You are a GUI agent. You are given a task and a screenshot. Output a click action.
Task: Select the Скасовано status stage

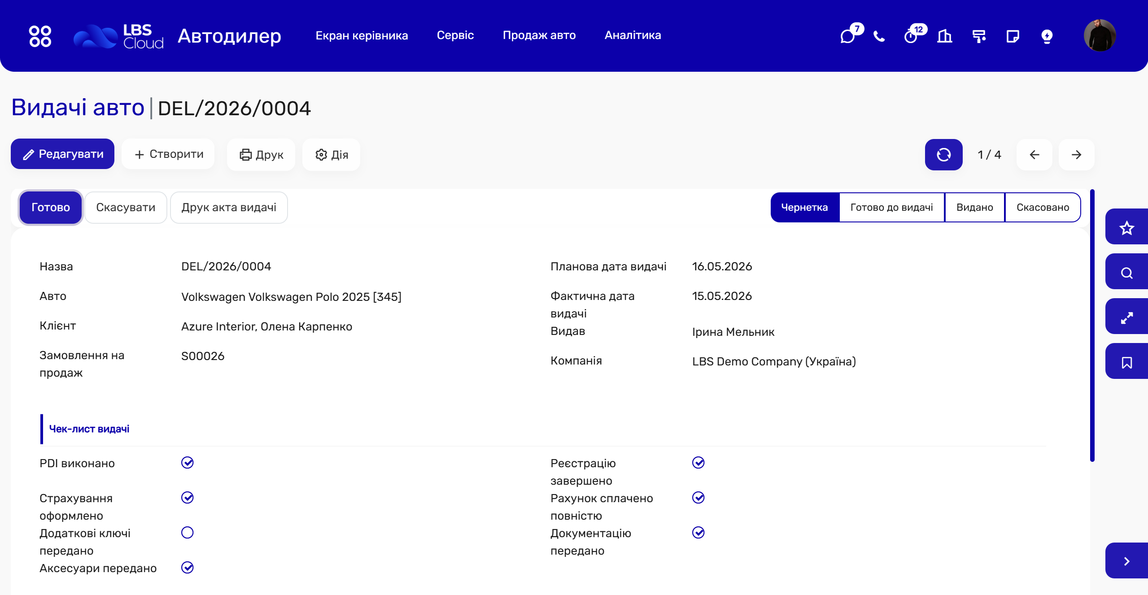point(1043,208)
